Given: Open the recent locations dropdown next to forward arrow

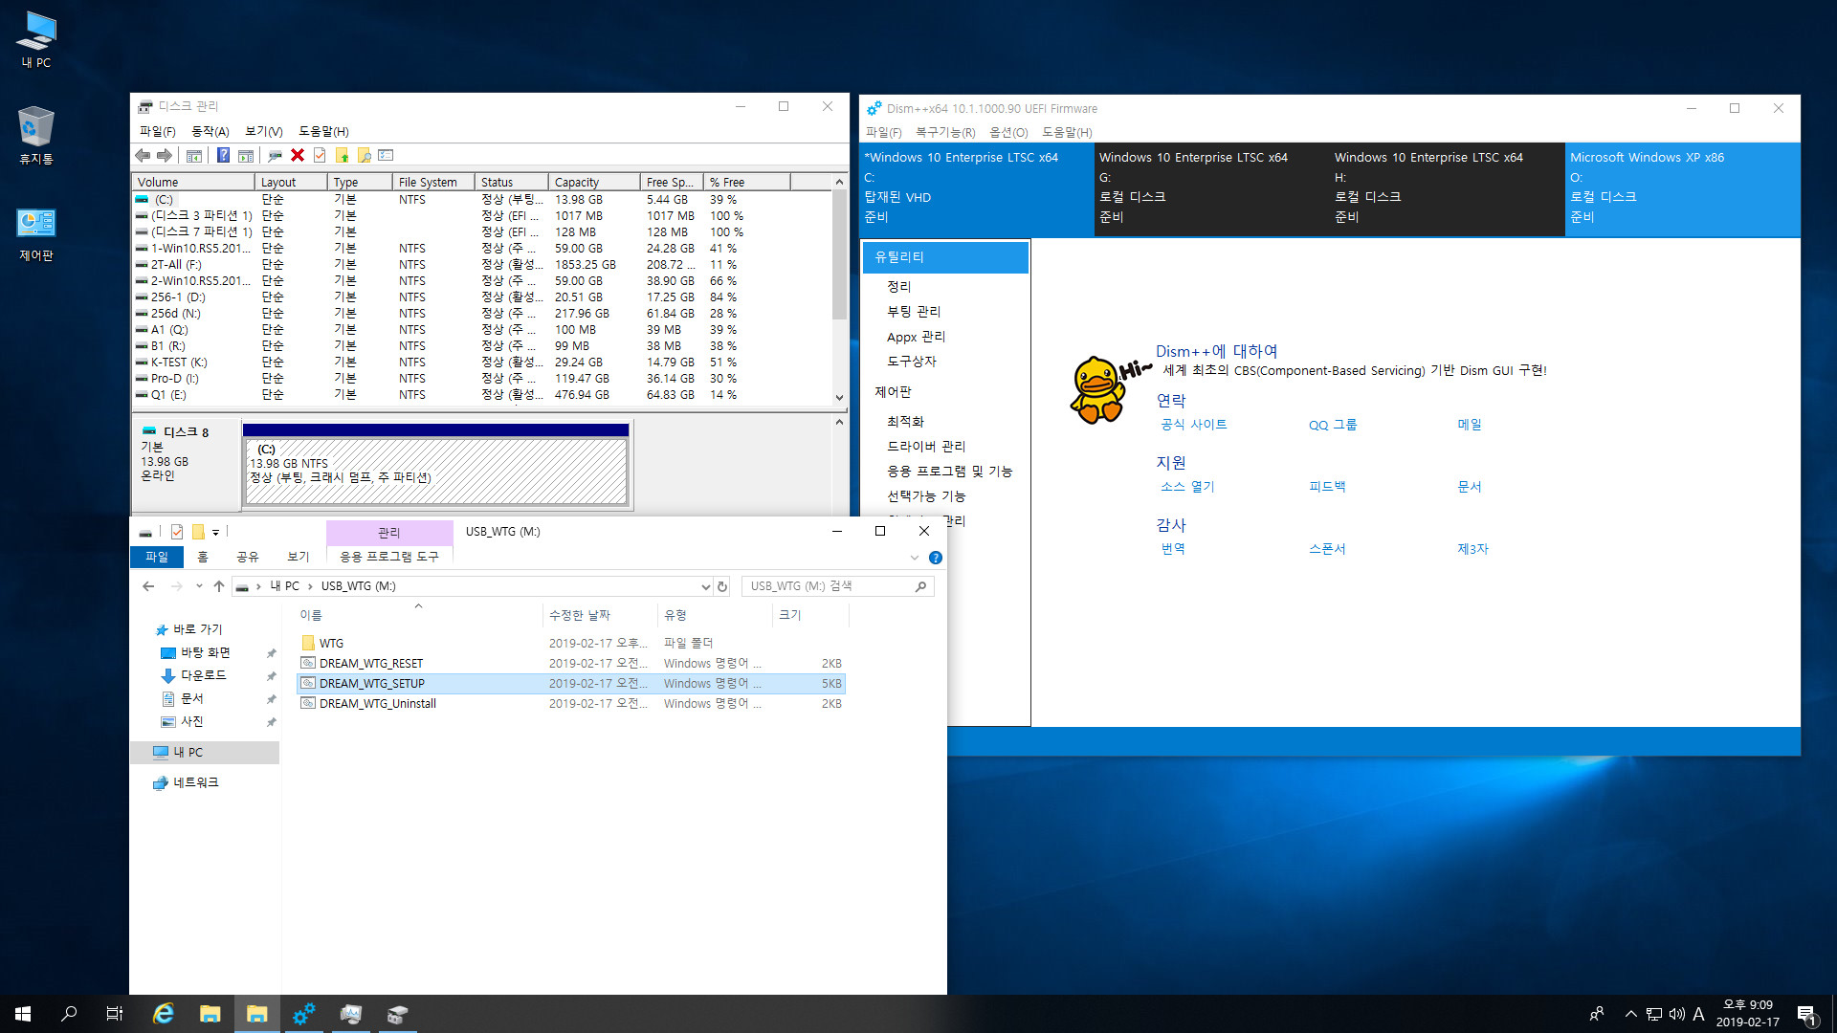Looking at the screenshot, I should (x=199, y=586).
